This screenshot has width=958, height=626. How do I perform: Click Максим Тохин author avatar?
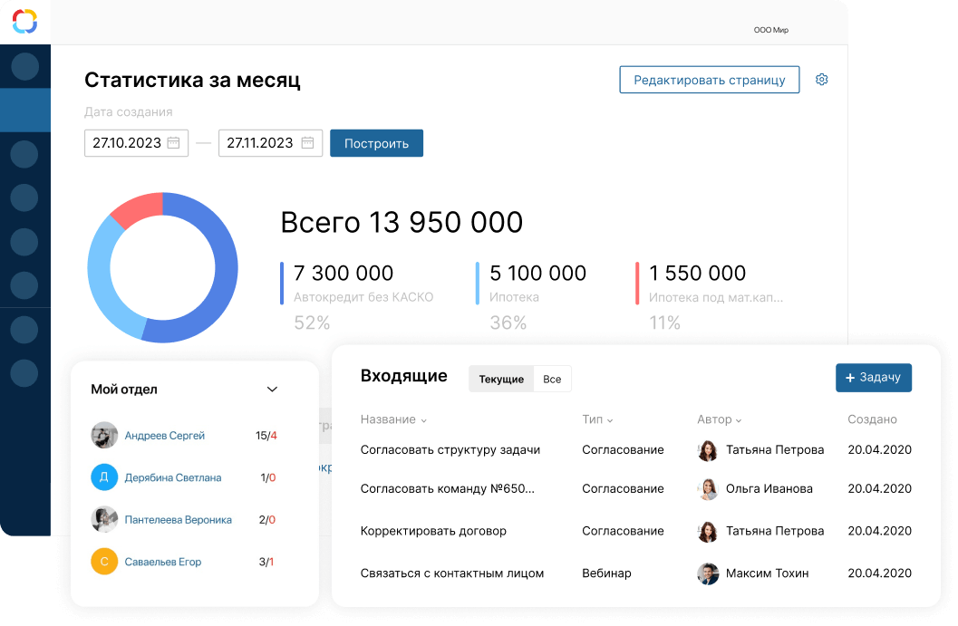coord(708,573)
